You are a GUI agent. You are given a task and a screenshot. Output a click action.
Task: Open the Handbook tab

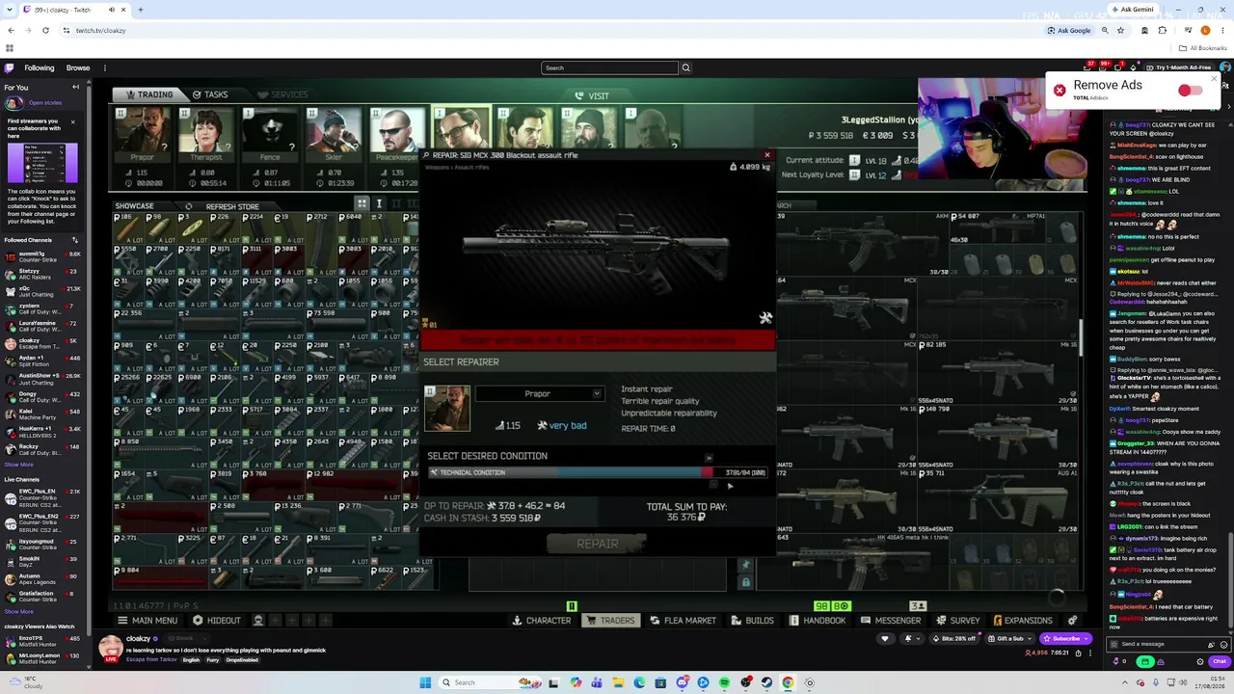pos(818,621)
